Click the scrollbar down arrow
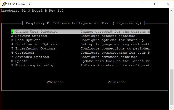 [171, 107]
